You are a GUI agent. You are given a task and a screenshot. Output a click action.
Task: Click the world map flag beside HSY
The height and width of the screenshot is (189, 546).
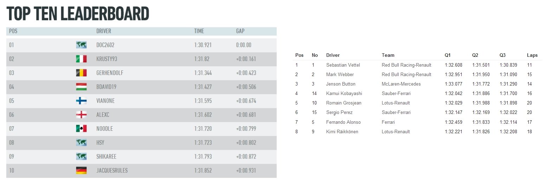(81, 143)
